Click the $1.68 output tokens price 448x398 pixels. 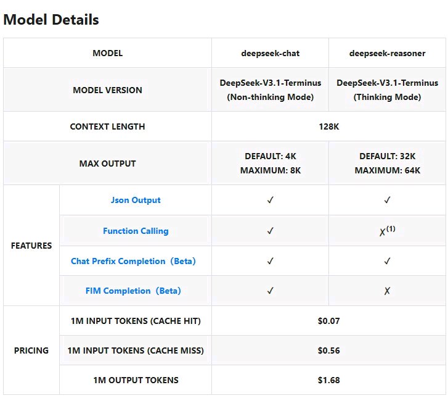328,380
